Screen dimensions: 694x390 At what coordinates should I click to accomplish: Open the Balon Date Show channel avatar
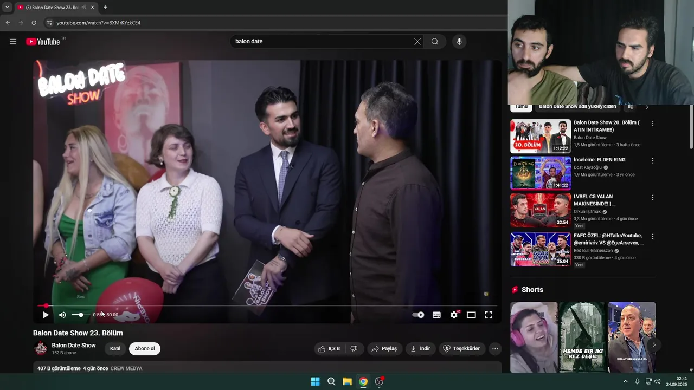(41, 348)
